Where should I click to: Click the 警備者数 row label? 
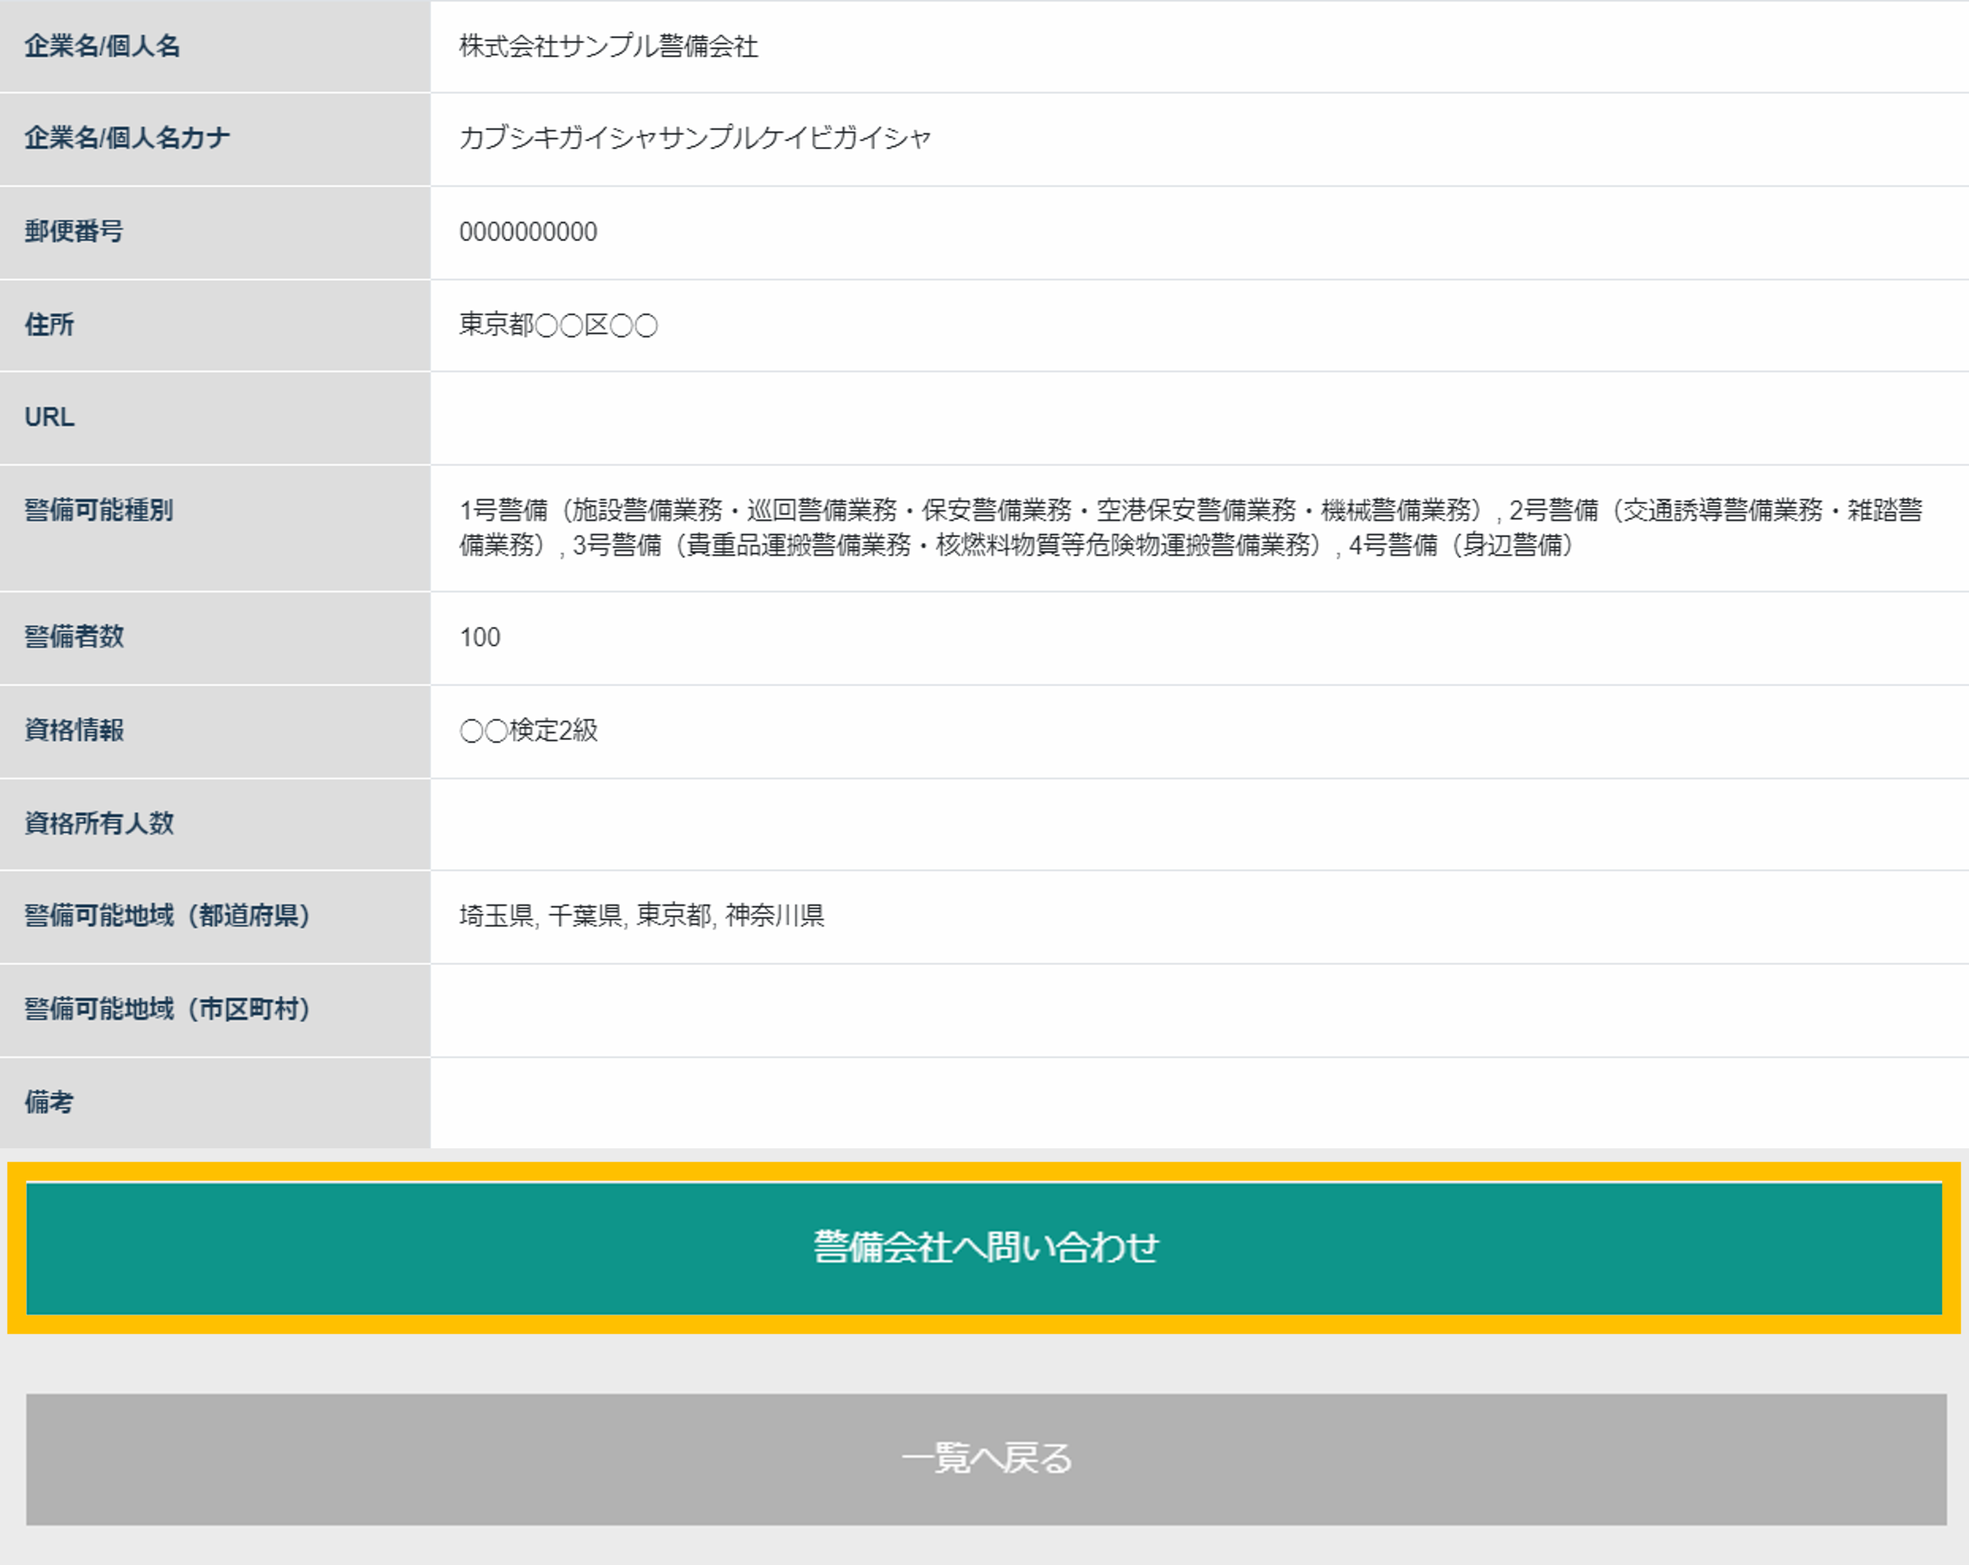tap(74, 636)
